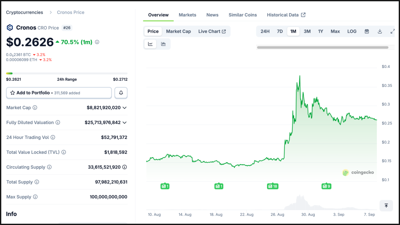The height and width of the screenshot is (225, 400).
Task: Open the Markets tab
Action: pos(187,15)
